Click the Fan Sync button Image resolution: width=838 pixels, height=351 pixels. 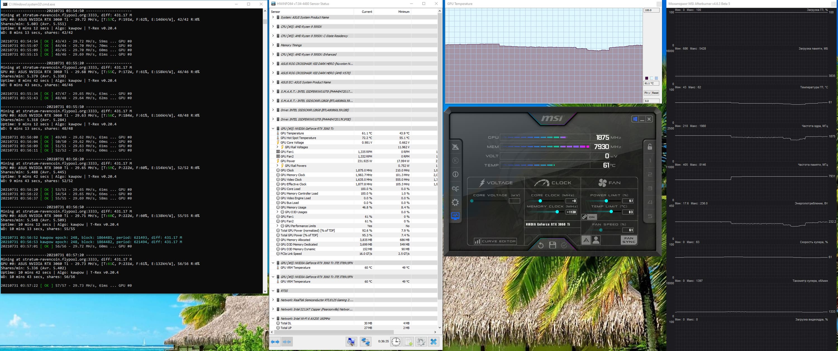628,240
